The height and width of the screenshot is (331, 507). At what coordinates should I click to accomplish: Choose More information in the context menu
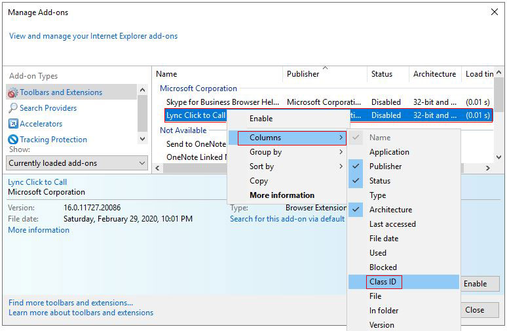click(x=287, y=195)
